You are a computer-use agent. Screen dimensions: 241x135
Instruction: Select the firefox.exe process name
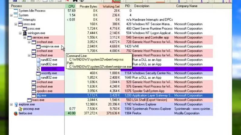pos(25,113)
